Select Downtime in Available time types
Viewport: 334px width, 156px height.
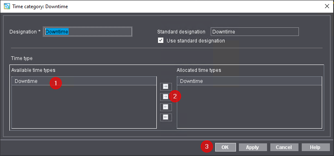(84, 81)
